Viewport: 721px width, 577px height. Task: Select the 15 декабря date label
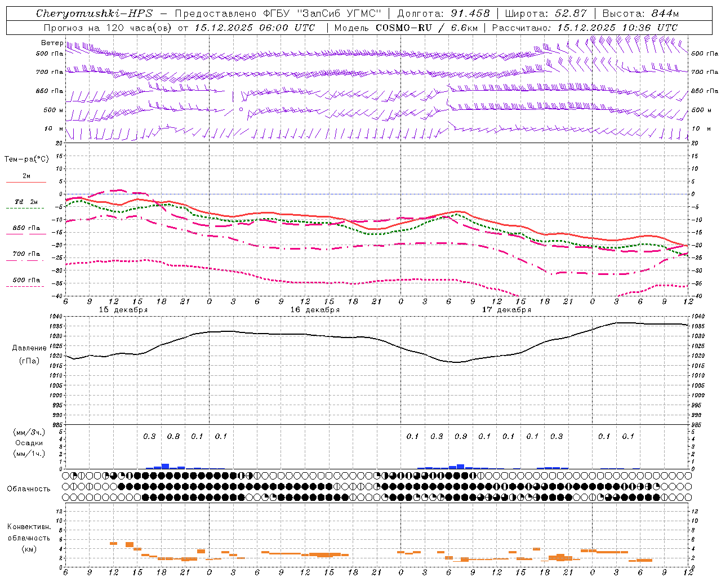coord(123,310)
